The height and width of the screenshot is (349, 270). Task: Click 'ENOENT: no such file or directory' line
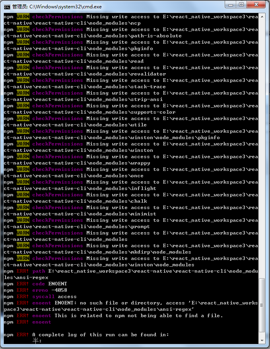point(131,303)
